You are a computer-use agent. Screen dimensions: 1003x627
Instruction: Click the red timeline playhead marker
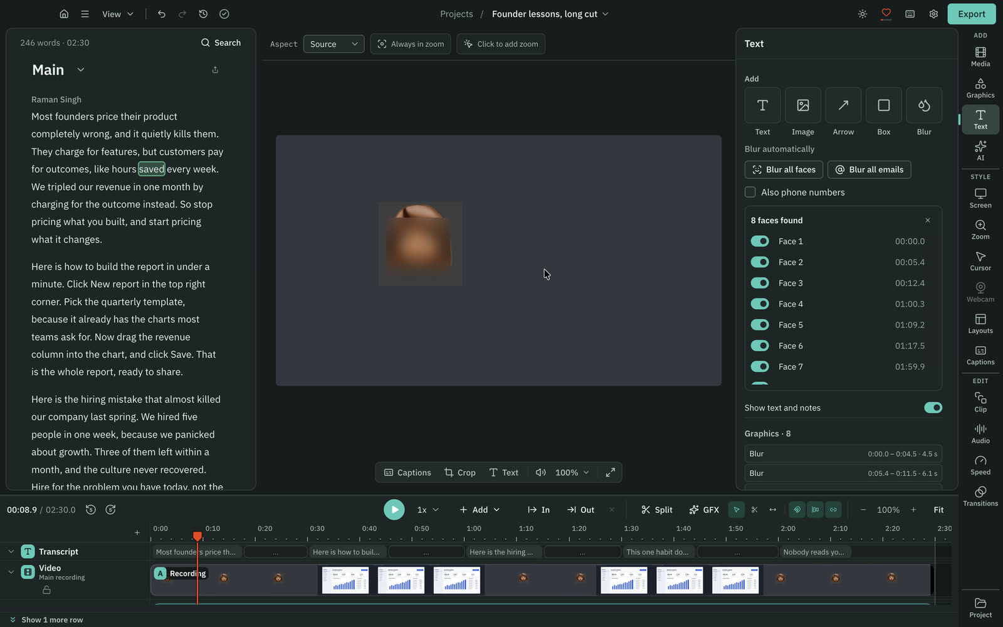click(x=197, y=536)
